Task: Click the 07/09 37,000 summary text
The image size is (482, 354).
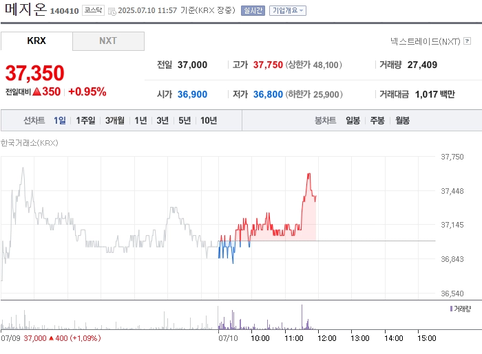Action: [51, 338]
